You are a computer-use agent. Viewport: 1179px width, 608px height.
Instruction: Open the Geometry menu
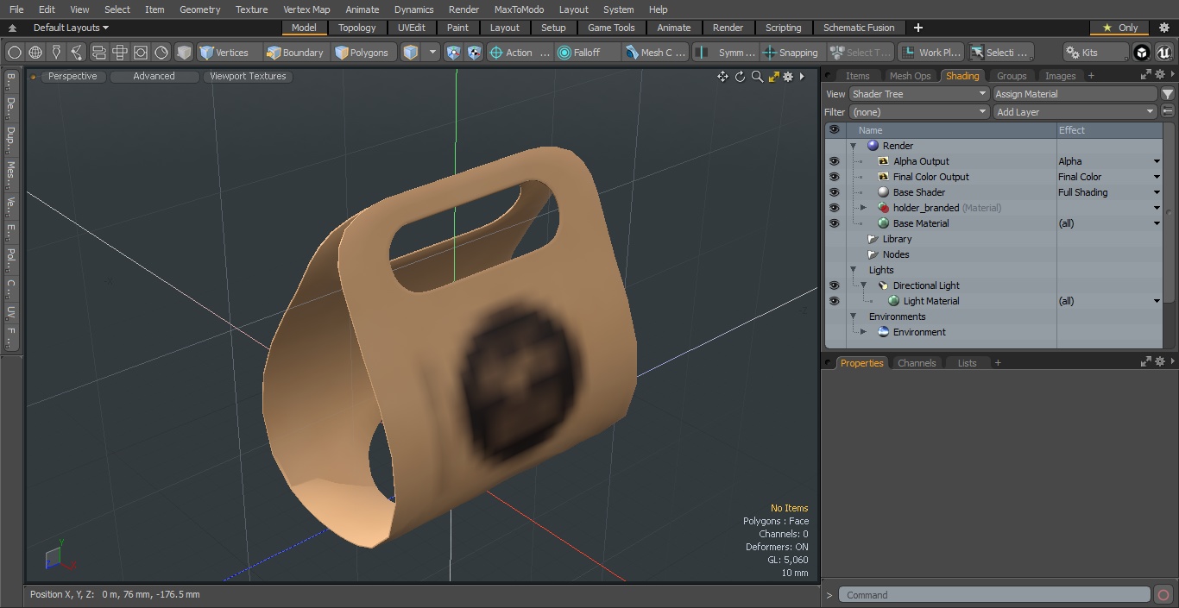199,9
